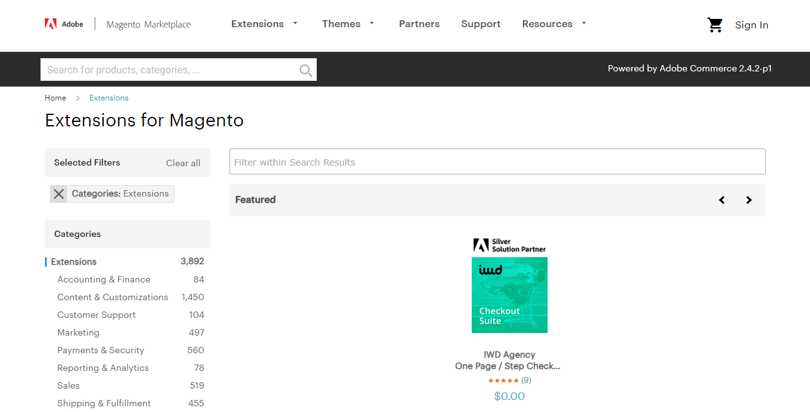Click the Categories panel heading
The image size is (810, 412).
(x=77, y=234)
